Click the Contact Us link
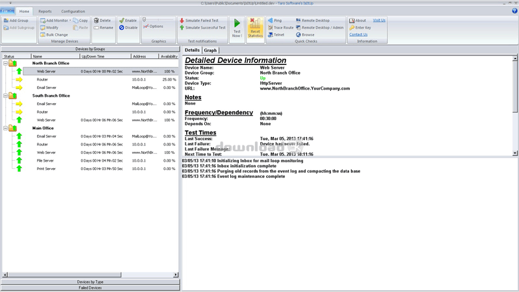519x292 pixels. [358, 34]
